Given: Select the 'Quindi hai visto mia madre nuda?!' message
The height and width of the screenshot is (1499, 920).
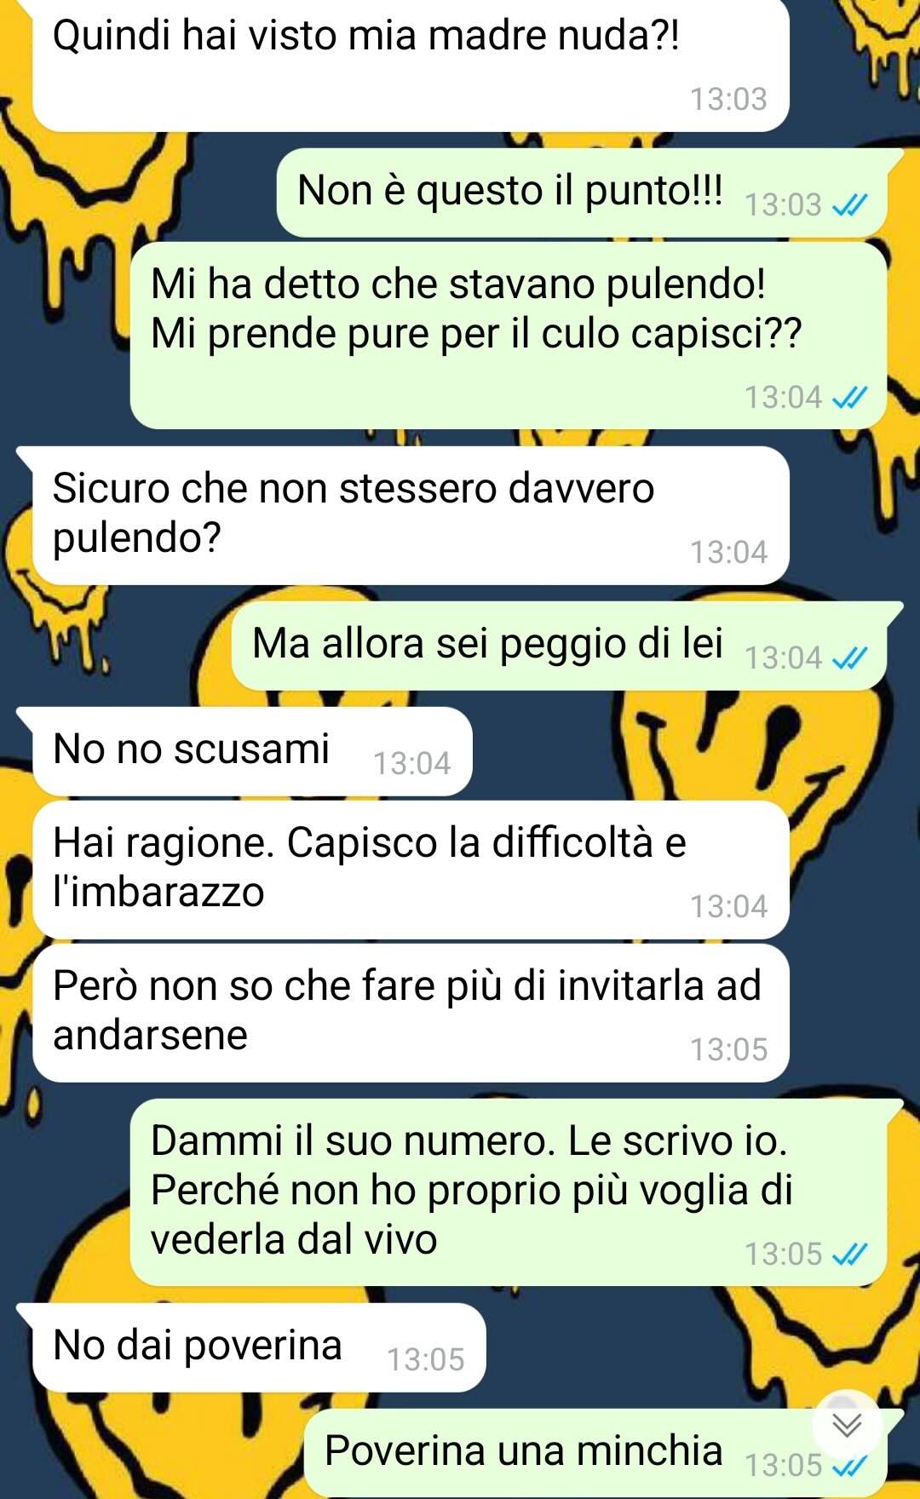Looking at the screenshot, I should click(411, 65).
